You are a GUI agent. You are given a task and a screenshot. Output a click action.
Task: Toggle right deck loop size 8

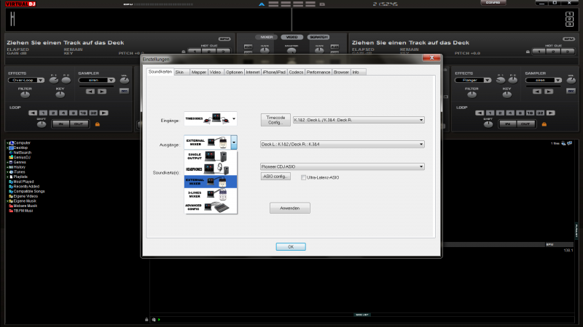520,113
